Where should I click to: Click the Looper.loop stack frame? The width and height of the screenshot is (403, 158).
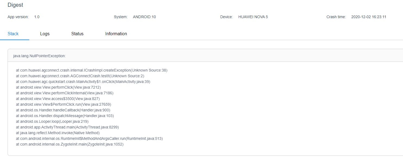(52, 121)
